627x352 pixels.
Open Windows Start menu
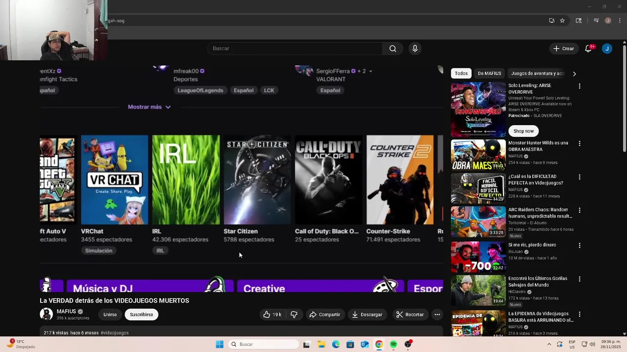coord(219,344)
